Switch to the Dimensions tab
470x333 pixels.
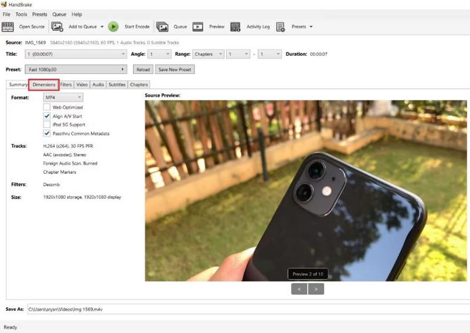pos(44,85)
